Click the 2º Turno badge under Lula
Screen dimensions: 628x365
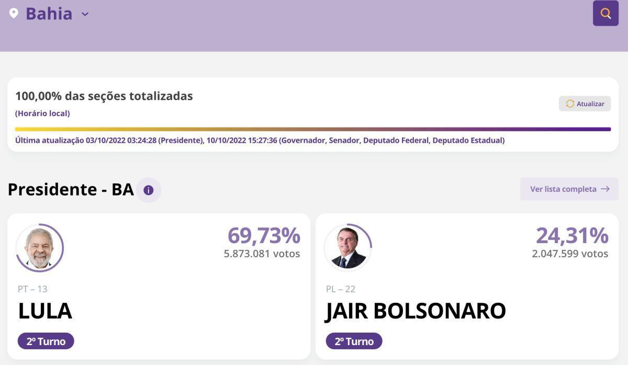tap(46, 341)
